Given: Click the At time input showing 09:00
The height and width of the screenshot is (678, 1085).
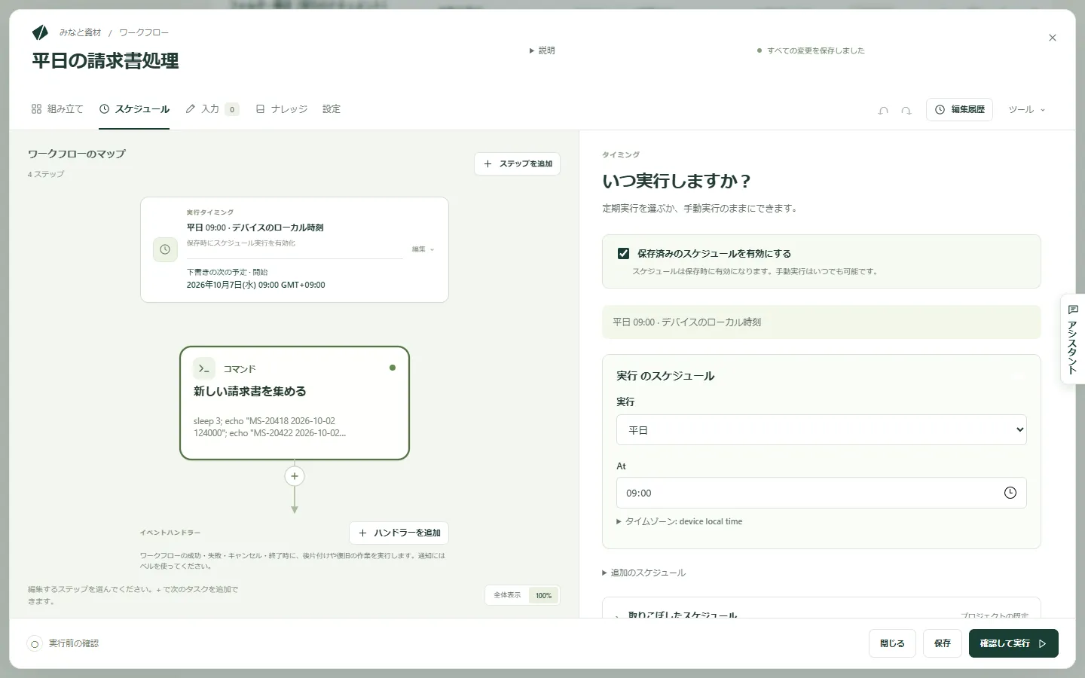Looking at the screenshot, I should click(821, 493).
